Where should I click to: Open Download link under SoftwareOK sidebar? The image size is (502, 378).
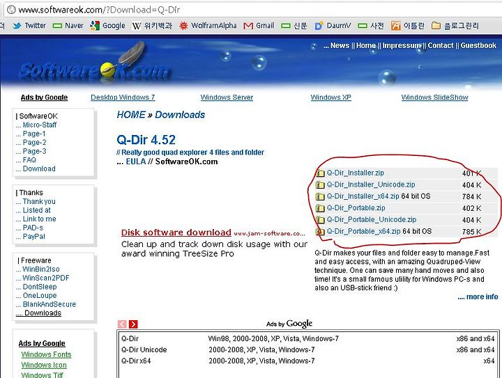coord(39,168)
